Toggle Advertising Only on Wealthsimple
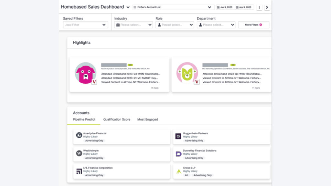This screenshot has height=186, width=331. pos(94,158)
